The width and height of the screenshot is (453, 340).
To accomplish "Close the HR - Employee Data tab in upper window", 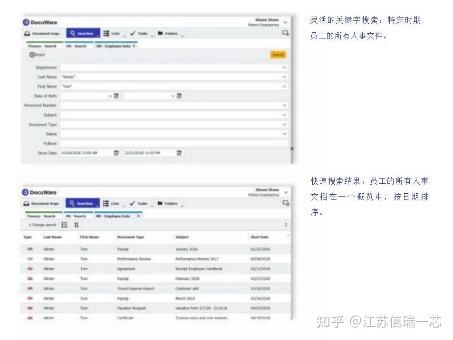I will (134, 46).
